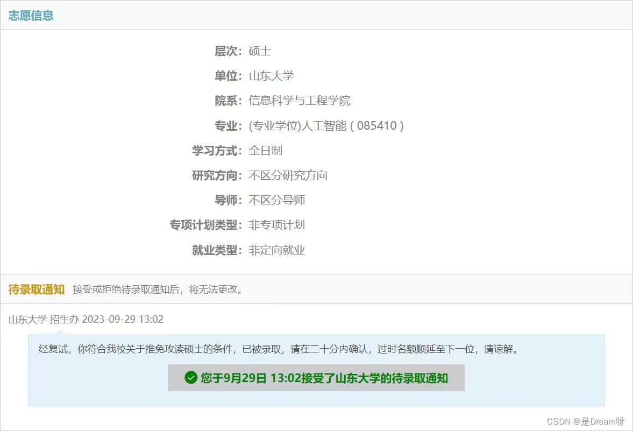Select the 院系 value 信息科学与工程学院

(299, 101)
